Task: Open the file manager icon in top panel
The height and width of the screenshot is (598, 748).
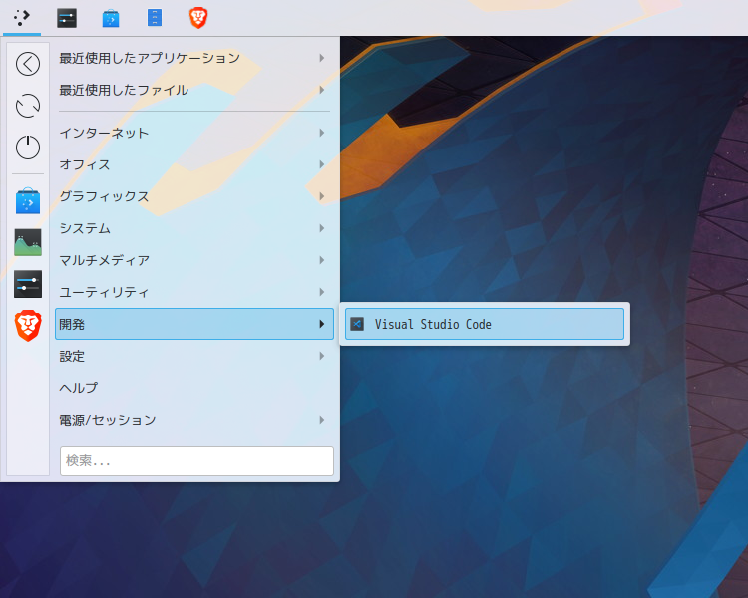Action: pos(154,18)
